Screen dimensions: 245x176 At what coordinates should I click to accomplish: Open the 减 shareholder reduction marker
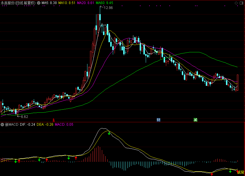[195, 120]
